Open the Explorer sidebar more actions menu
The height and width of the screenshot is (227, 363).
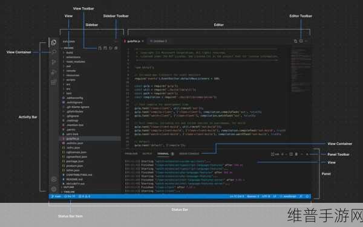click(x=116, y=41)
